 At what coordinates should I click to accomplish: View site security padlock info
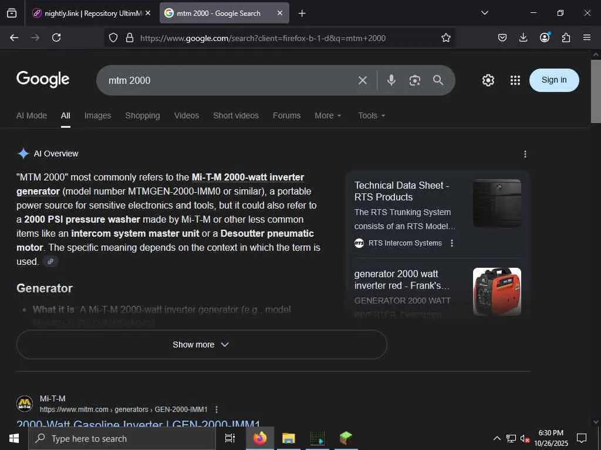pos(130,37)
